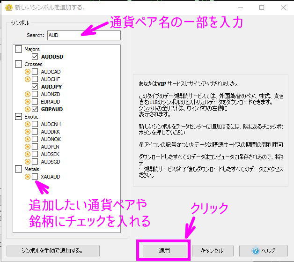Select the Crosses group label

(33, 64)
